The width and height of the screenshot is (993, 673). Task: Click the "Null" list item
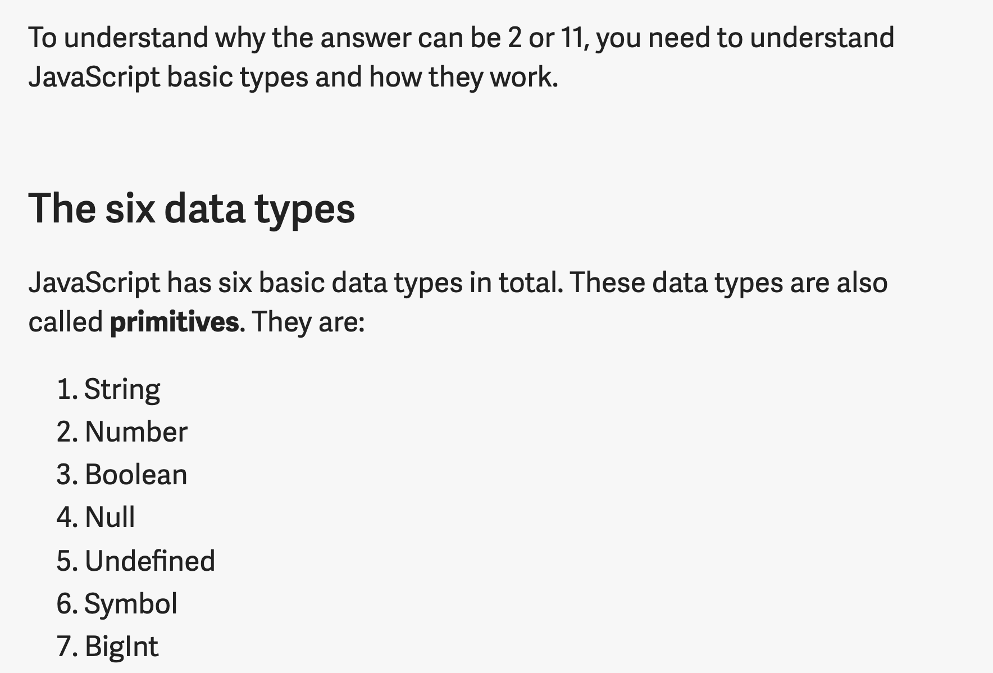point(110,517)
